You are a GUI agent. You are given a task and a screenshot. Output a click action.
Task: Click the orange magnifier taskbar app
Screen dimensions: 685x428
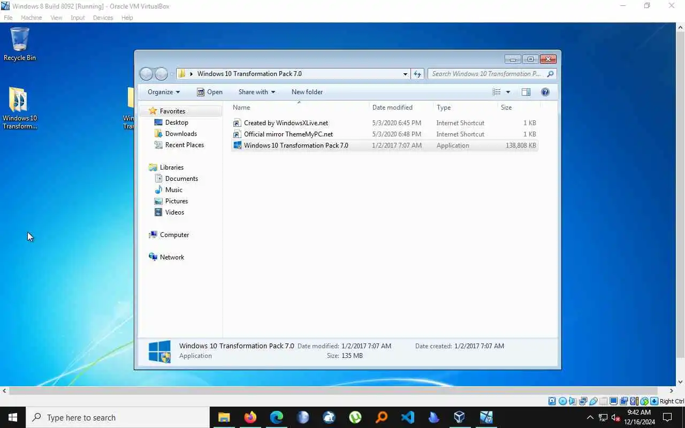coord(381,417)
